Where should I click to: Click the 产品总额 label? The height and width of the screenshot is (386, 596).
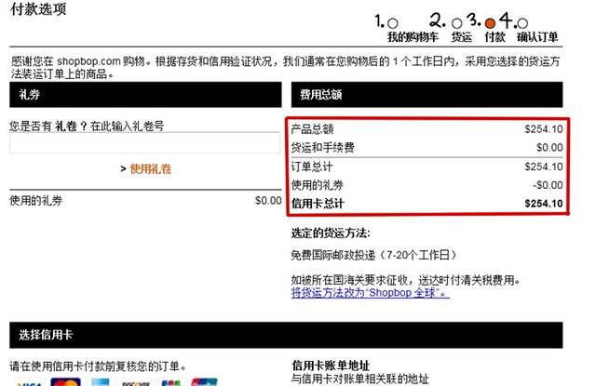coord(313,129)
